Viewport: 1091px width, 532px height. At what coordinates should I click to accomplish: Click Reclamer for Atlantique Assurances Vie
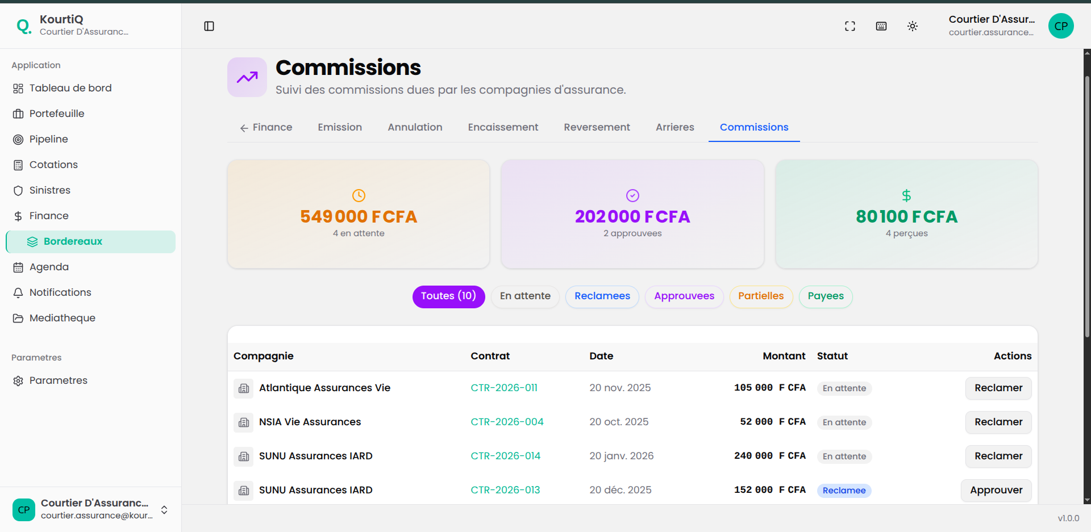tap(998, 388)
